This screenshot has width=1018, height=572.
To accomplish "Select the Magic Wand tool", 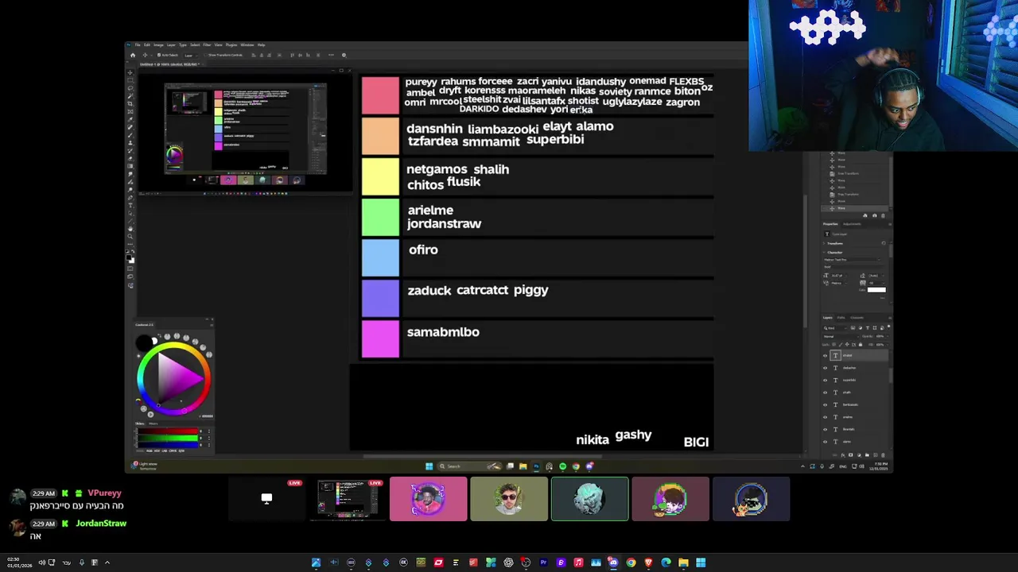I will coord(130,96).
